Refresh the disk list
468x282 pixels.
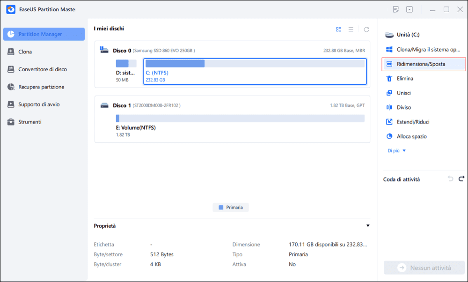(366, 29)
